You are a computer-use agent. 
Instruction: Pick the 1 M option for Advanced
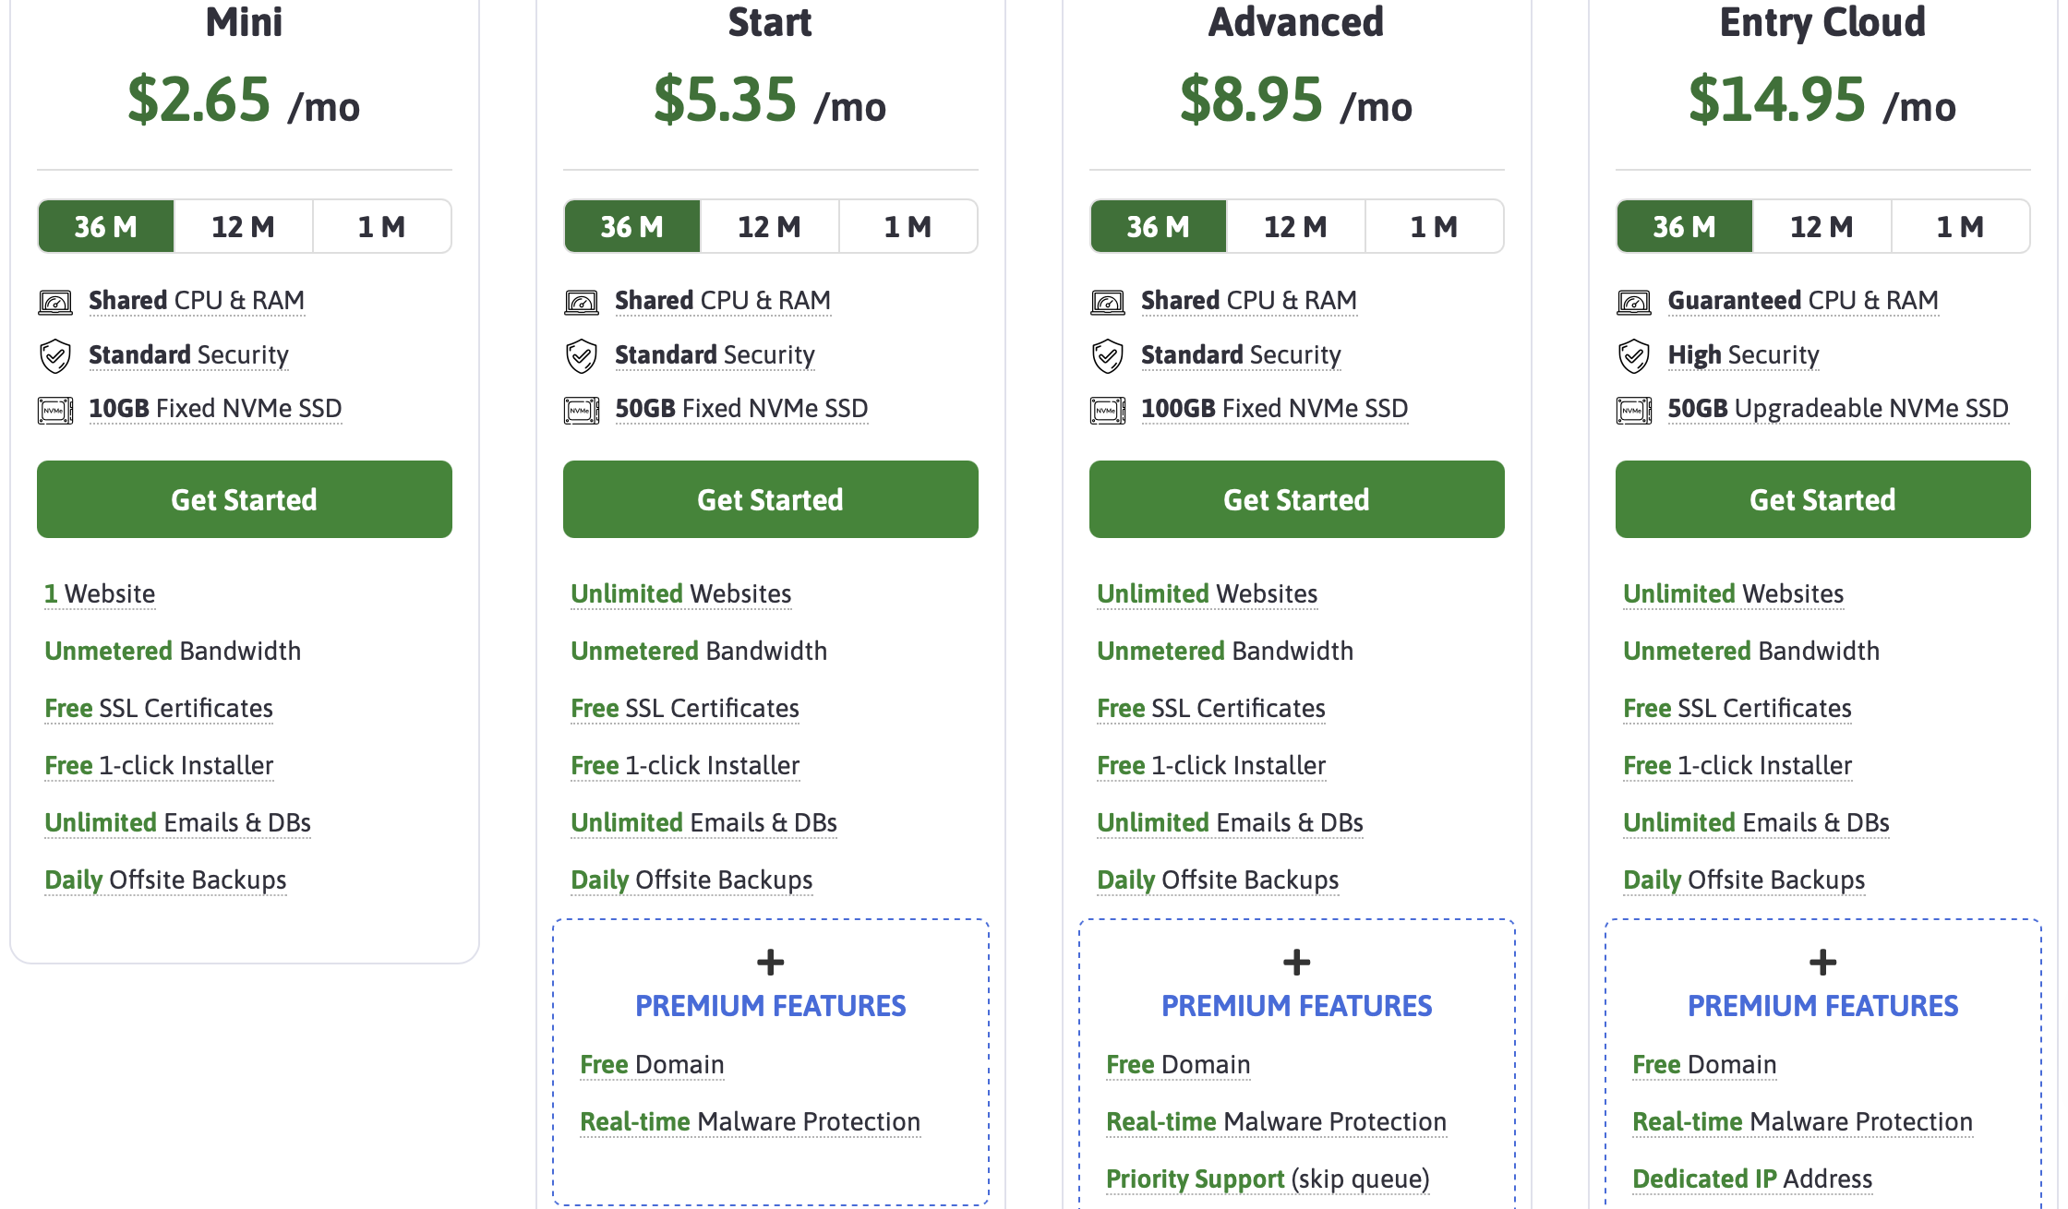pos(1435,227)
